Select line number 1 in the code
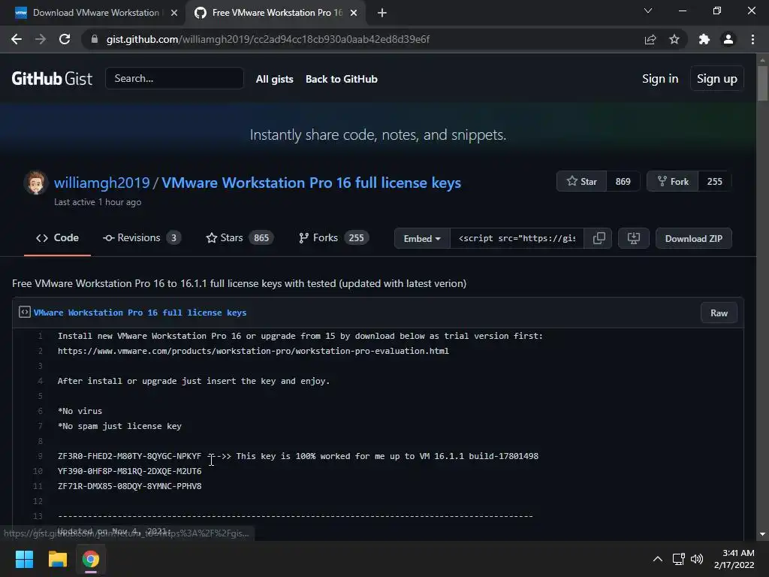This screenshot has width=769, height=577. click(x=40, y=336)
